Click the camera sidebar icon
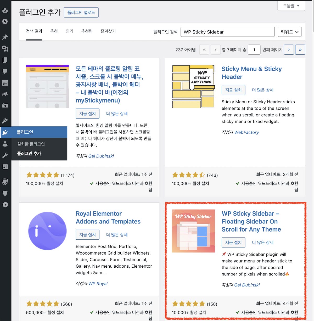314x321 pixels. tap(5, 105)
